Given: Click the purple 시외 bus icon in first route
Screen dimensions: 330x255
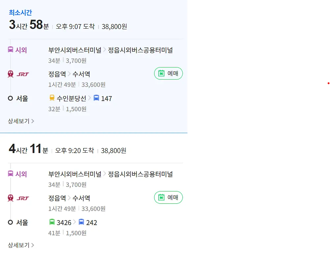Looking at the screenshot, I should [11, 50].
